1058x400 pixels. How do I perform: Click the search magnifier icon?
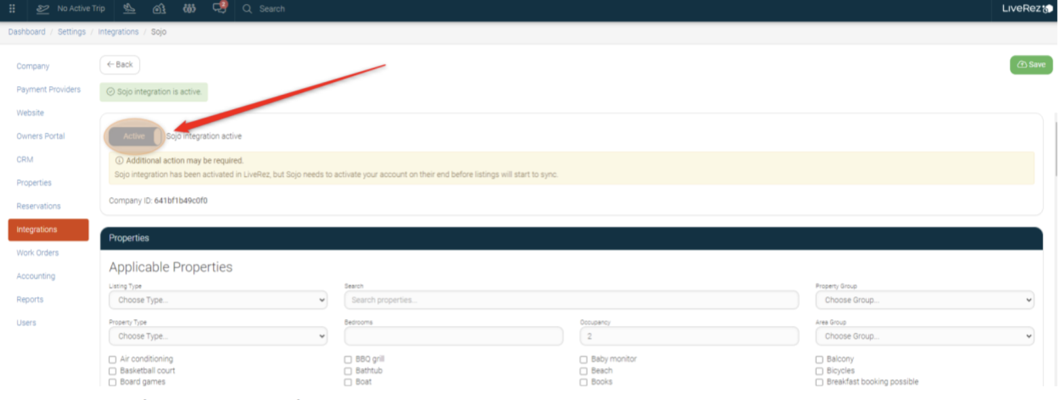tap(248, 9)
